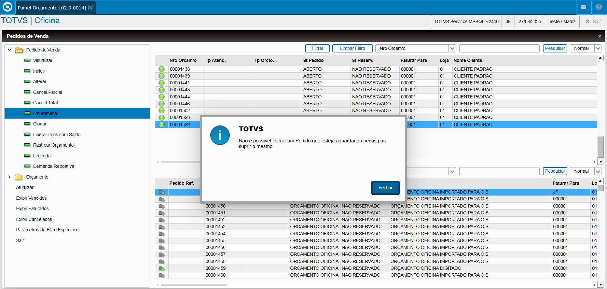Click the row icon for budget 00001452
Screen dimensions: 607x289
pos(161,220)
